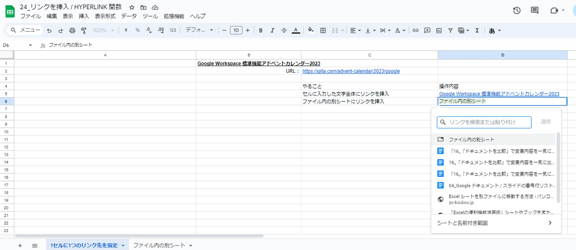Viewport: 576px width, 250px height.
Task: Open the fill color picker
Action: click(311, 30)
